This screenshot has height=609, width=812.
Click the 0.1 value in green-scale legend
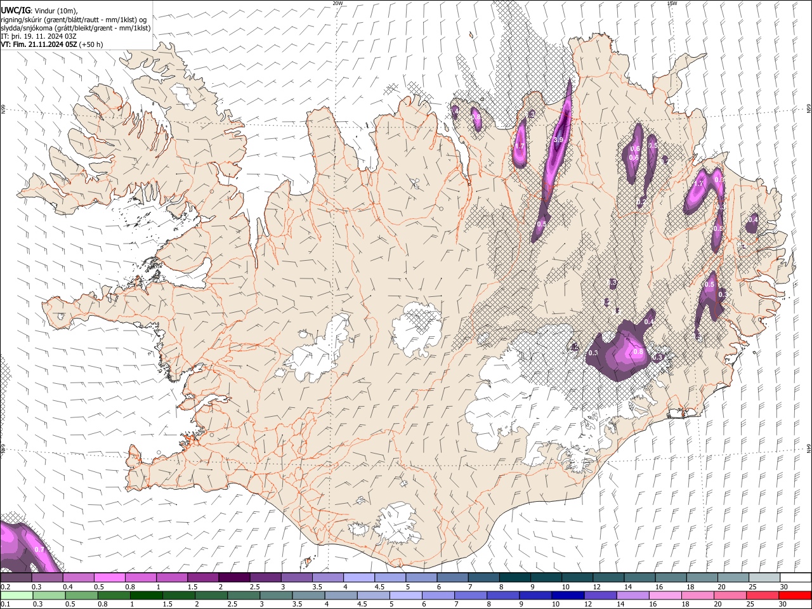click(5, 604)
